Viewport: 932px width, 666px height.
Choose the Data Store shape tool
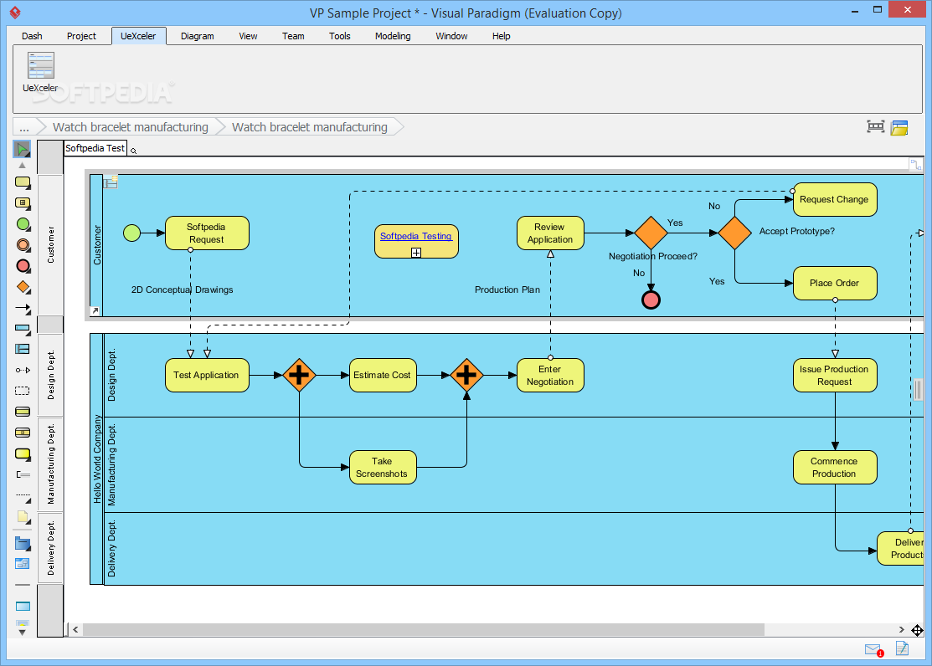(23, 412)
